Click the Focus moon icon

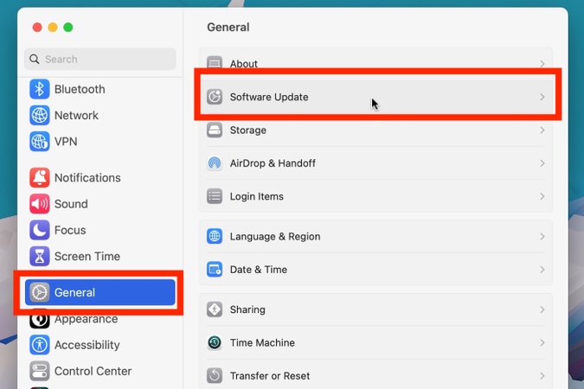click(x=40, y=230)
